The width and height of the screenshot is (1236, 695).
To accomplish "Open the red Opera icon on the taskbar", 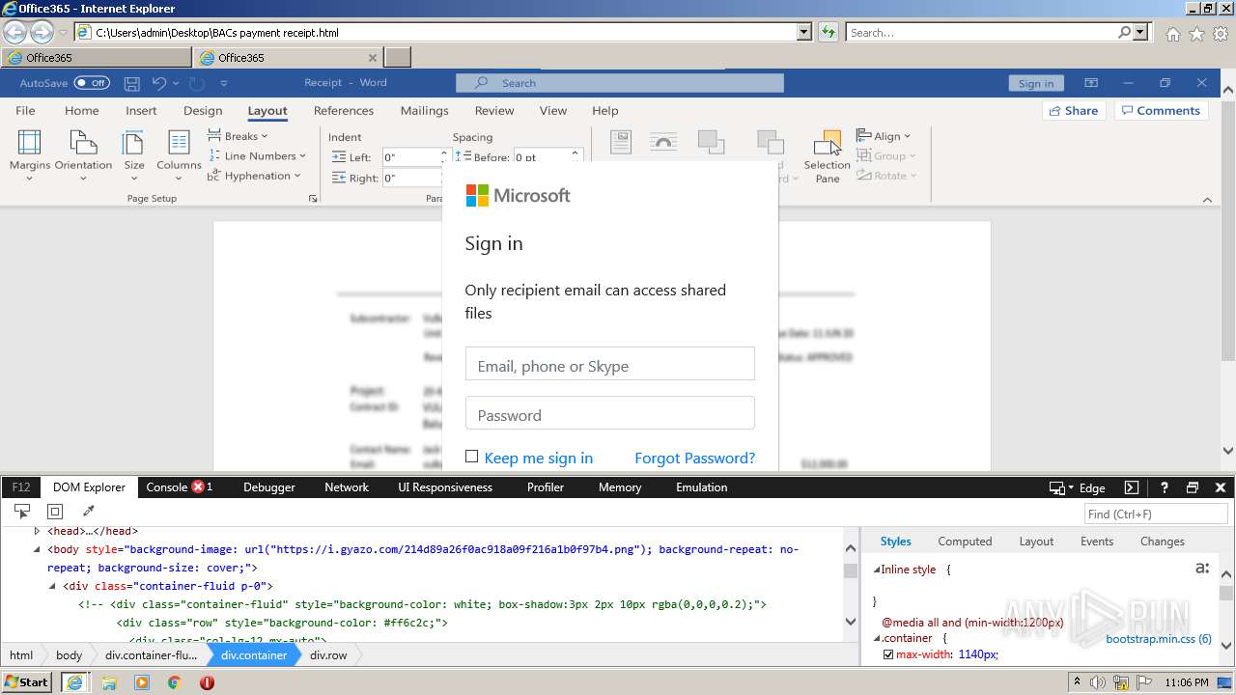I will pos(207,682).
